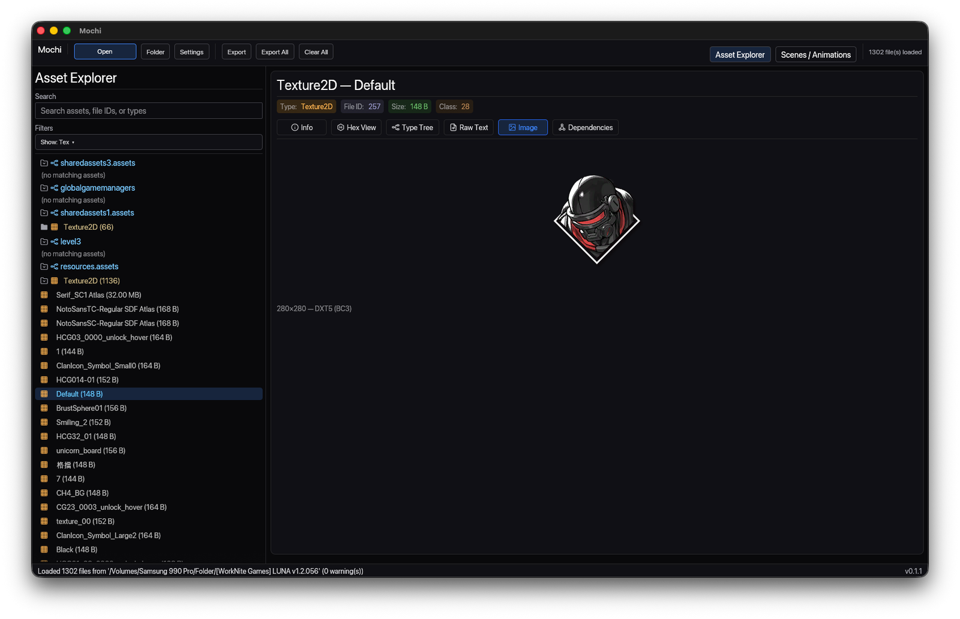
Task: Collapse the sharedassets3.assets tree node
Action: (x=44, y=163)
